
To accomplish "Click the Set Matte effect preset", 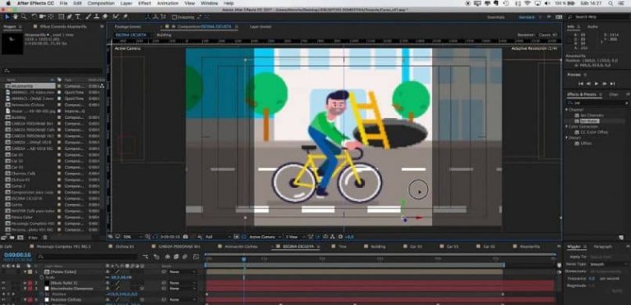I will click(590, 121).
